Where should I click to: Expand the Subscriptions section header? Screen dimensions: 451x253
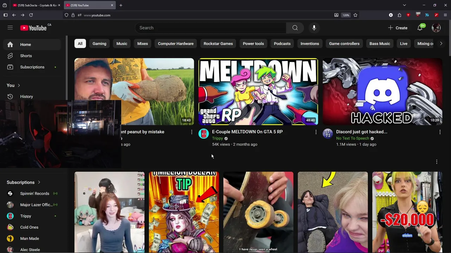pyautogui.click(x=24, y=182)
